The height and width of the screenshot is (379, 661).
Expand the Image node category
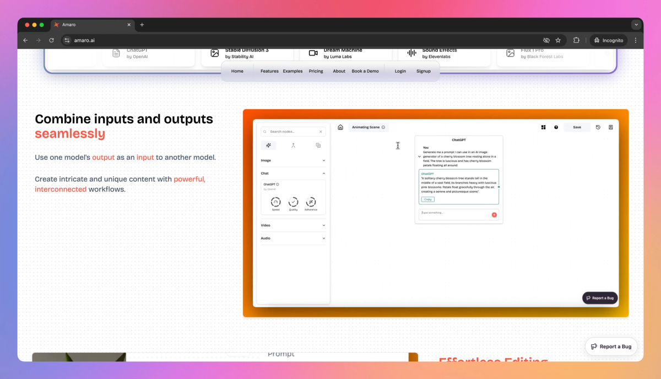(x=293, y=160)
